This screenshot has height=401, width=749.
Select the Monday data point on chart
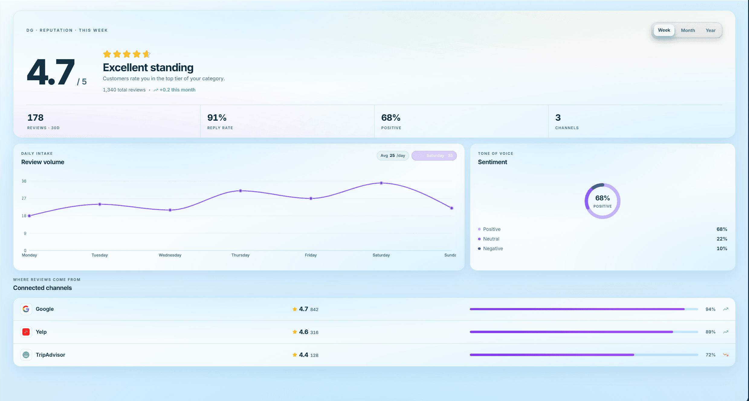[x=29, y=216]
